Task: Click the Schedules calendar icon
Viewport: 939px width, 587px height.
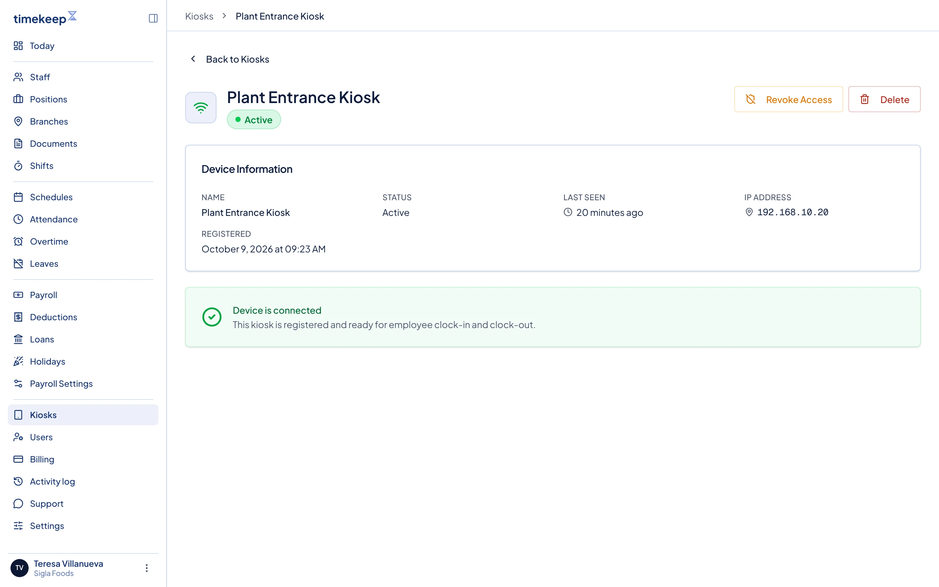Action: point(18,197)
